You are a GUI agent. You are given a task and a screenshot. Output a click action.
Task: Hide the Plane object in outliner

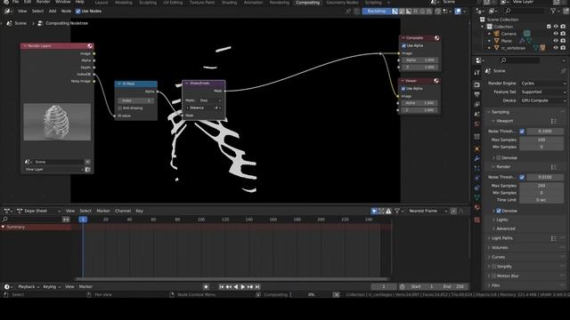[x=556, y=41]
